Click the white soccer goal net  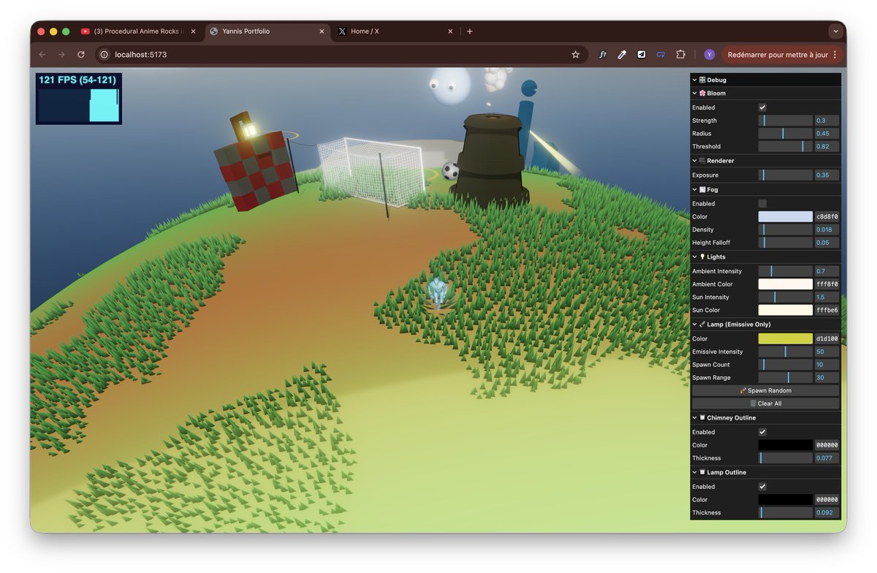(371, 170)
